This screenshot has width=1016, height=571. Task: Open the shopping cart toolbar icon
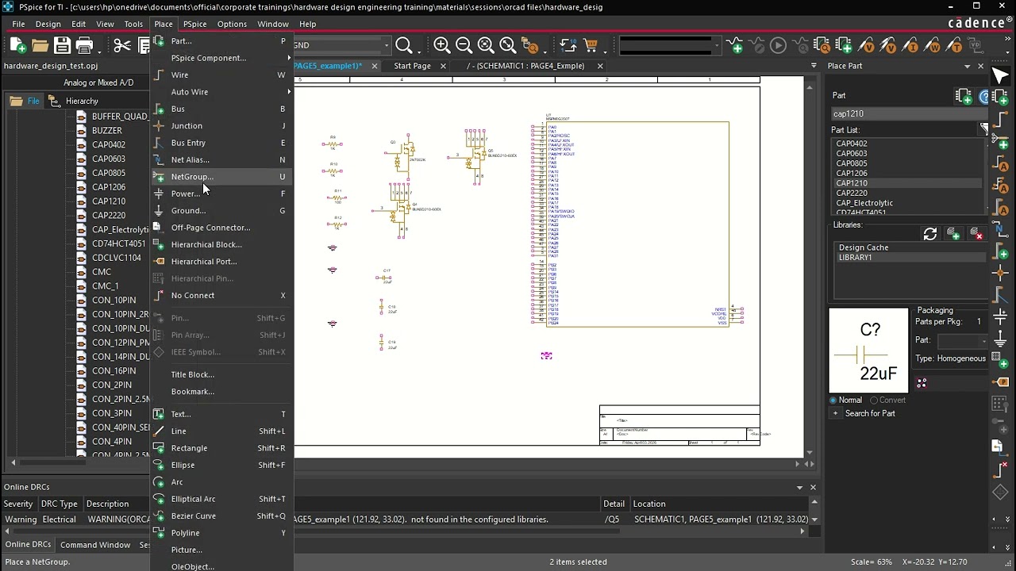pyautogui.click(x=591, y=46)
